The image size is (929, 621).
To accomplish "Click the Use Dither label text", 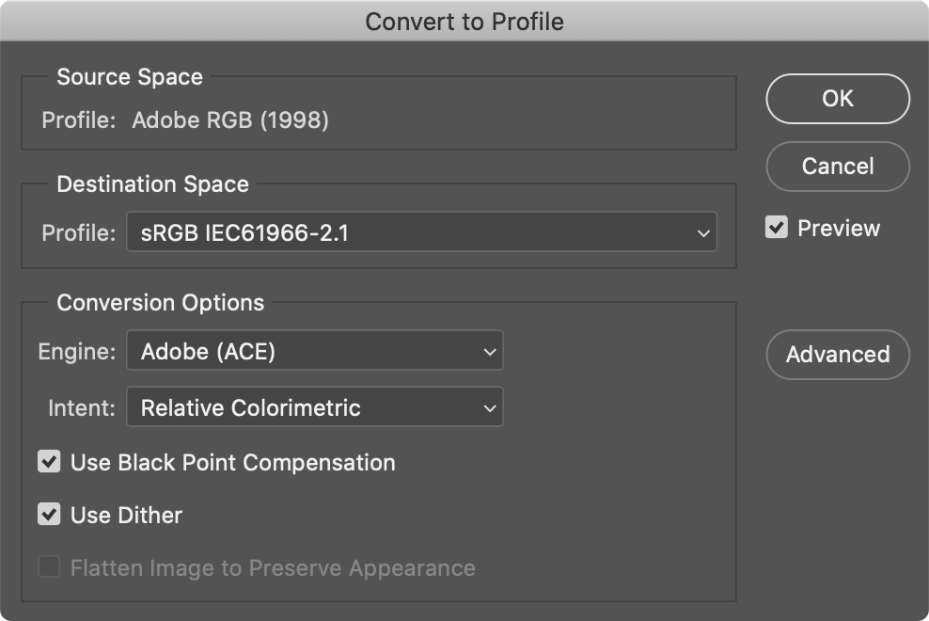I will point(126,516).
